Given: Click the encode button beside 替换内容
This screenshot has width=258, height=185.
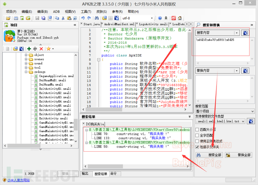Looking at the screenshot, I should click(x=245, y=71).
